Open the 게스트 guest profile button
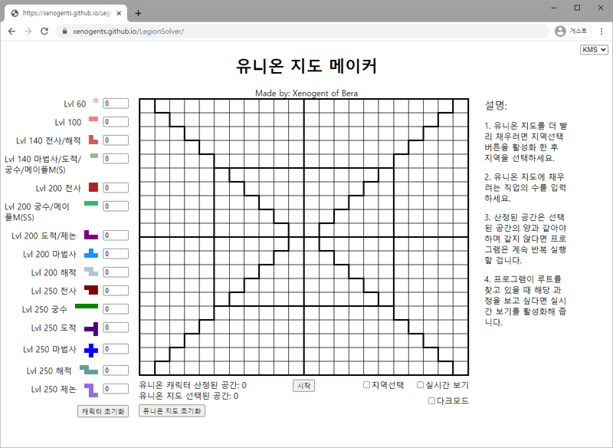The height and width of the screenshot is (448, 613). 572,31
